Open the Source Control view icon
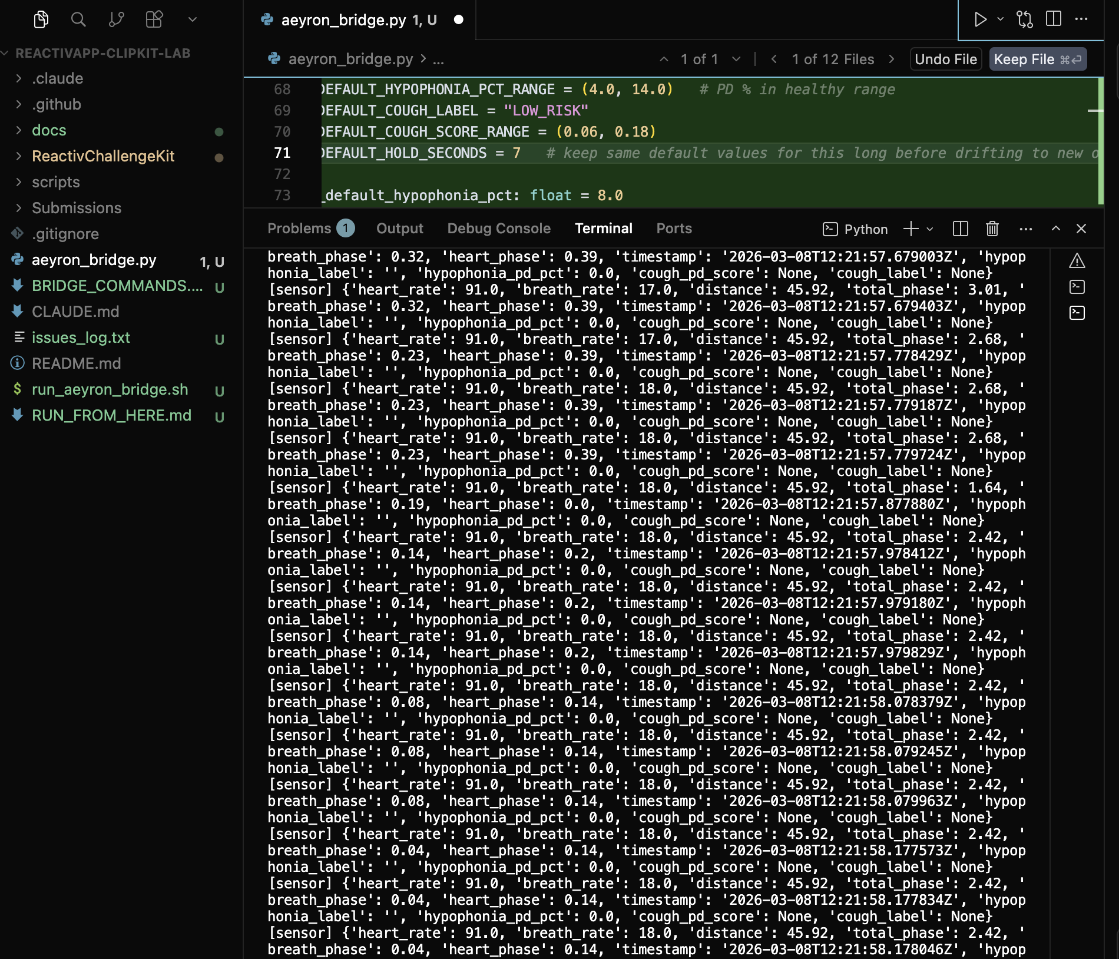The width and height of the screenshot is (1119, 959). [x=117, y=19]
